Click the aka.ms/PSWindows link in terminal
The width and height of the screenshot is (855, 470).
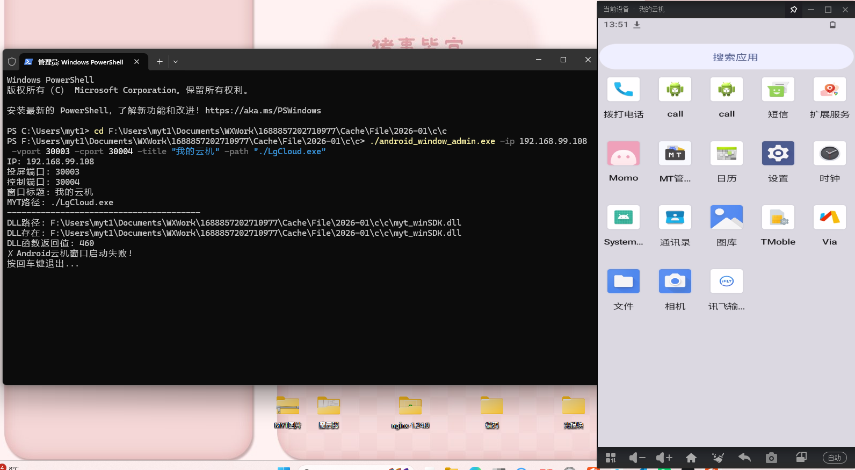pyautogui.click(x=263, y=111)
